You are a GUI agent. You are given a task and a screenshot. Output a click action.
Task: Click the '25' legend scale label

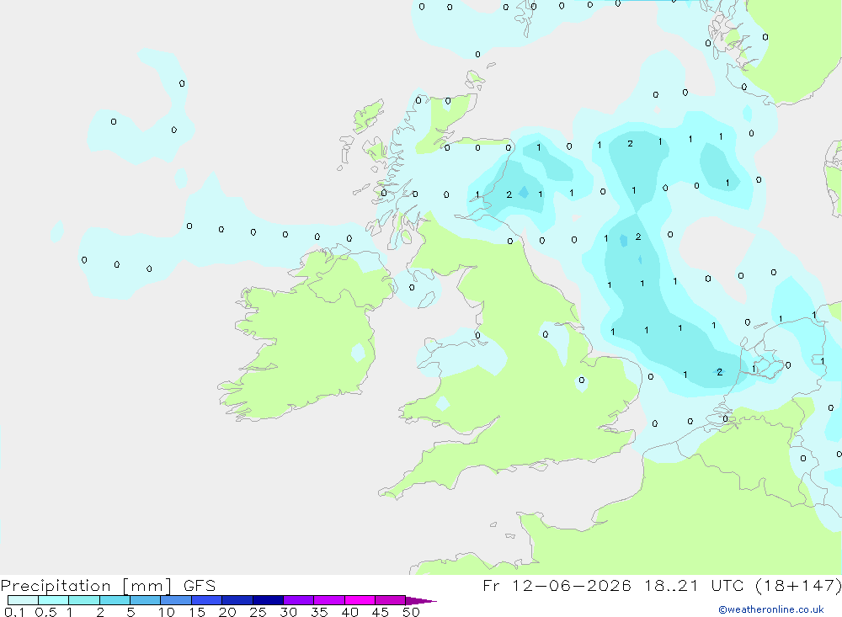point(258,612)
